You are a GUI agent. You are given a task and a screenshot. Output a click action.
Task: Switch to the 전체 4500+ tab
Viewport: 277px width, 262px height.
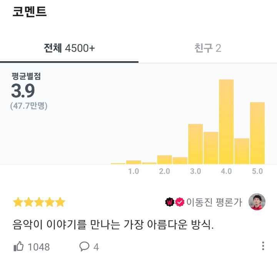(x=69, y=48)
